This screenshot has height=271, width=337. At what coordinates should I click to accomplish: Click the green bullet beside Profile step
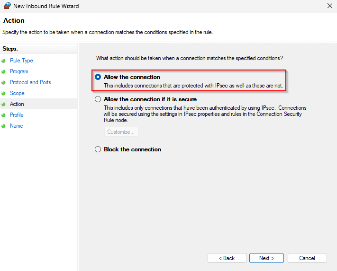click(x=4, y=115)
